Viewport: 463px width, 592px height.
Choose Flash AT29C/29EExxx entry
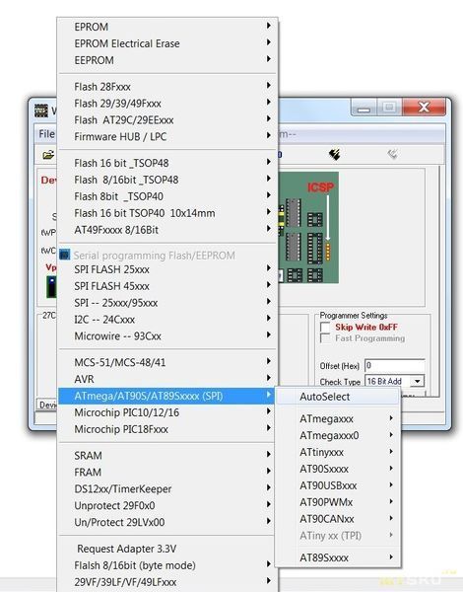click(167, 119)
